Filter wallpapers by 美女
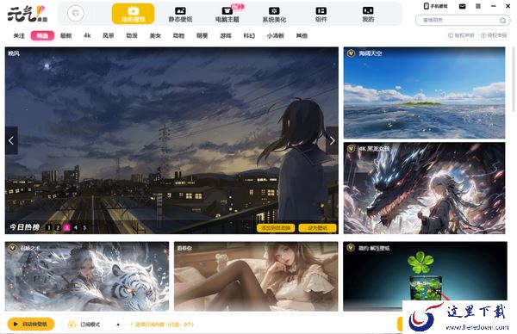 coord(155,35)
